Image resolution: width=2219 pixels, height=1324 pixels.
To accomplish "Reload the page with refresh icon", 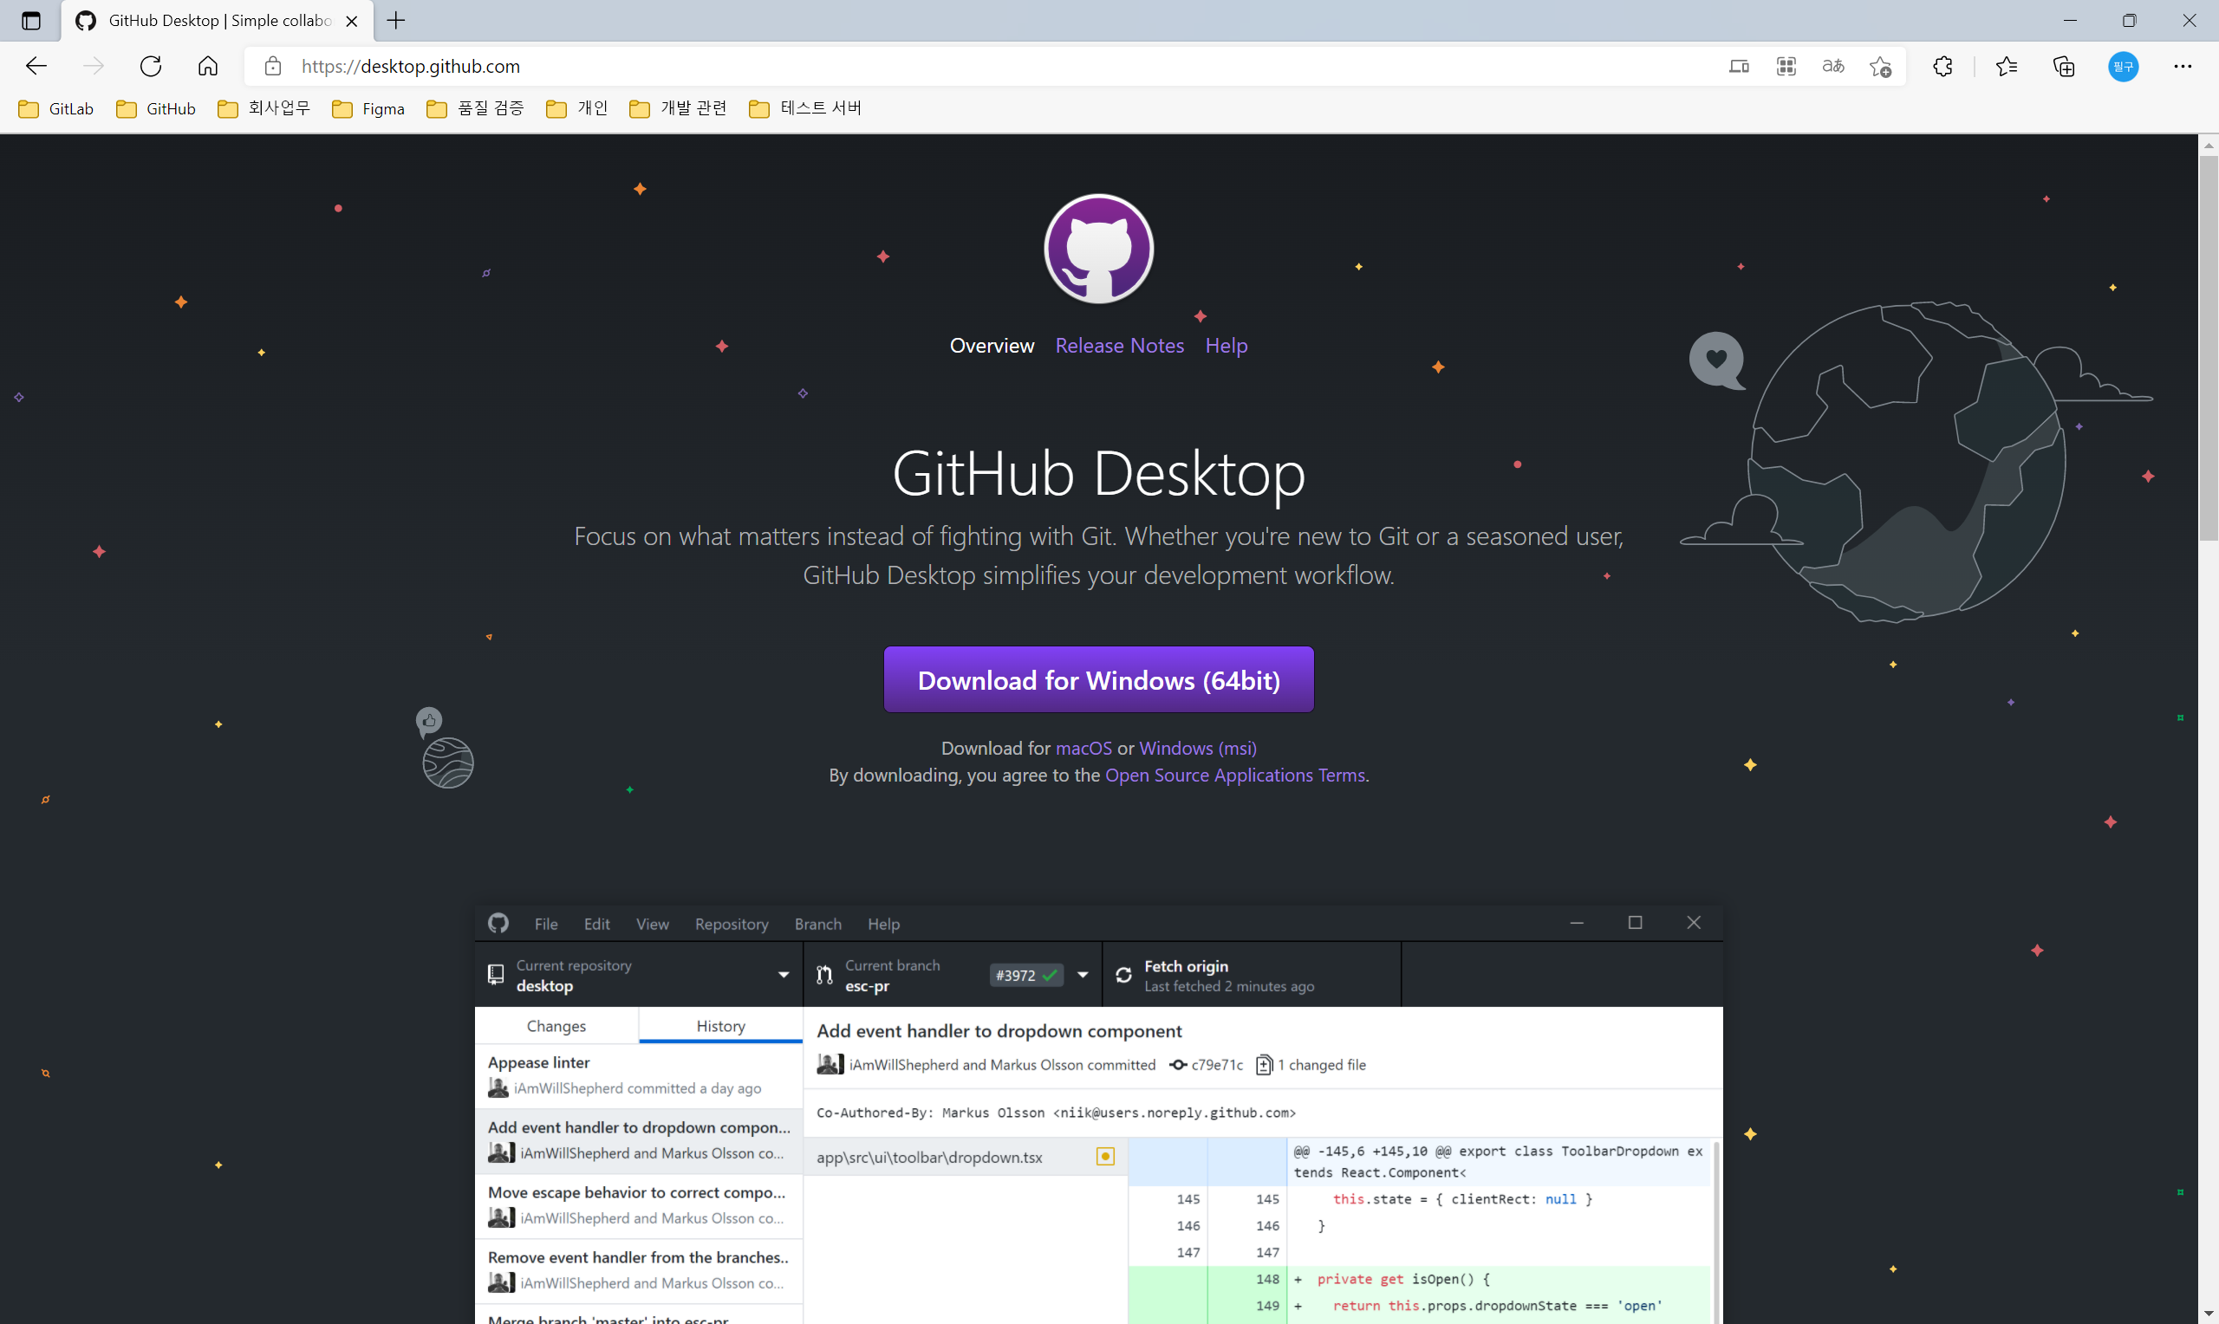I will [151, 66].
